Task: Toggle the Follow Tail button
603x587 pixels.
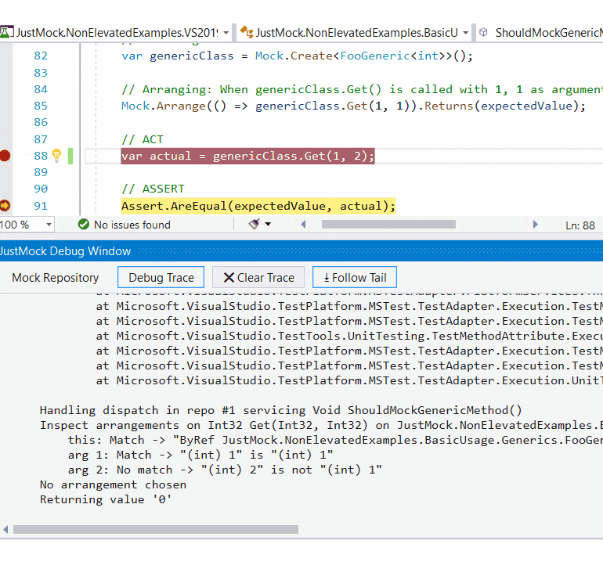Action: (x=355, y=278)
